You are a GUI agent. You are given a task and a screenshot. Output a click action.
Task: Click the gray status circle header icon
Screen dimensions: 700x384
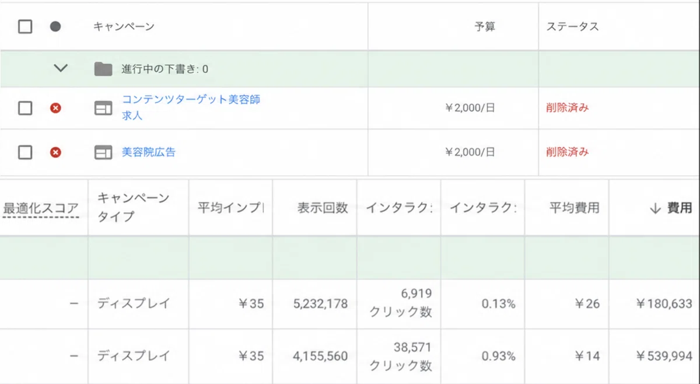coord(55,27)
